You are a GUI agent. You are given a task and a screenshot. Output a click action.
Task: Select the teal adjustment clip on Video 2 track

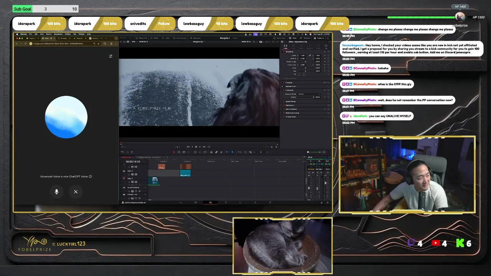coord(185,173)
